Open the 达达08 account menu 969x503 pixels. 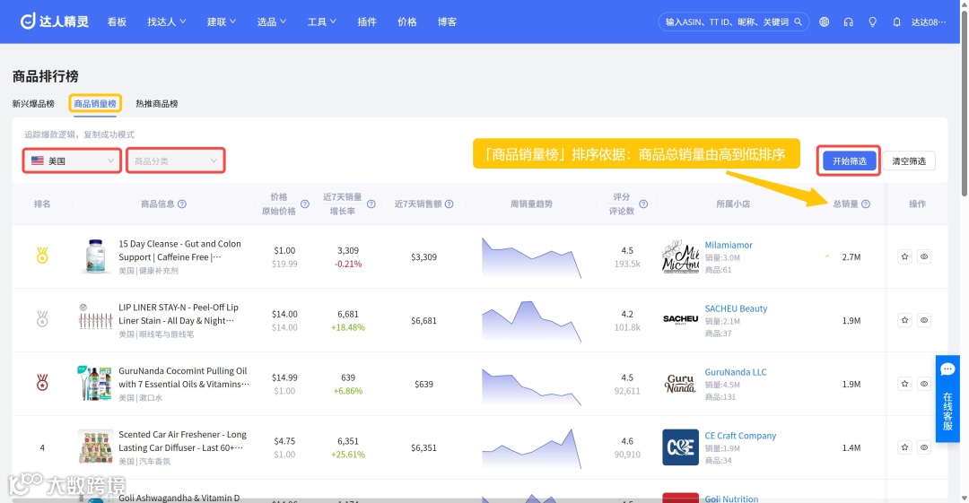(x=929, y=22)
